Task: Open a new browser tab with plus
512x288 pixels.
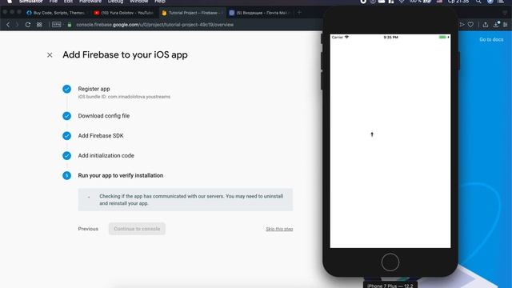Action: 299,13
